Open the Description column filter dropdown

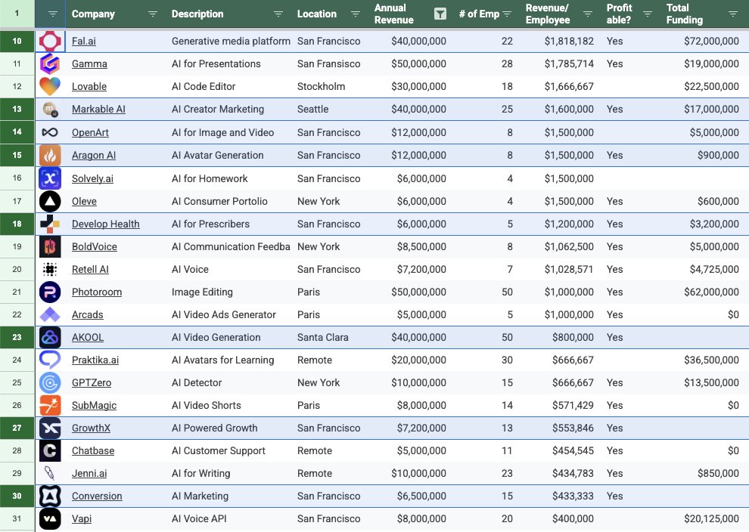pos(278,14)
